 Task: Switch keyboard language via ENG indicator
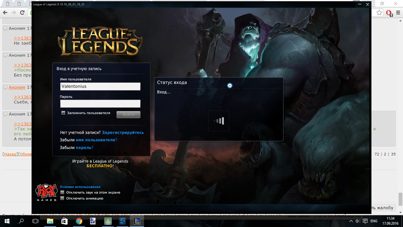374,221
